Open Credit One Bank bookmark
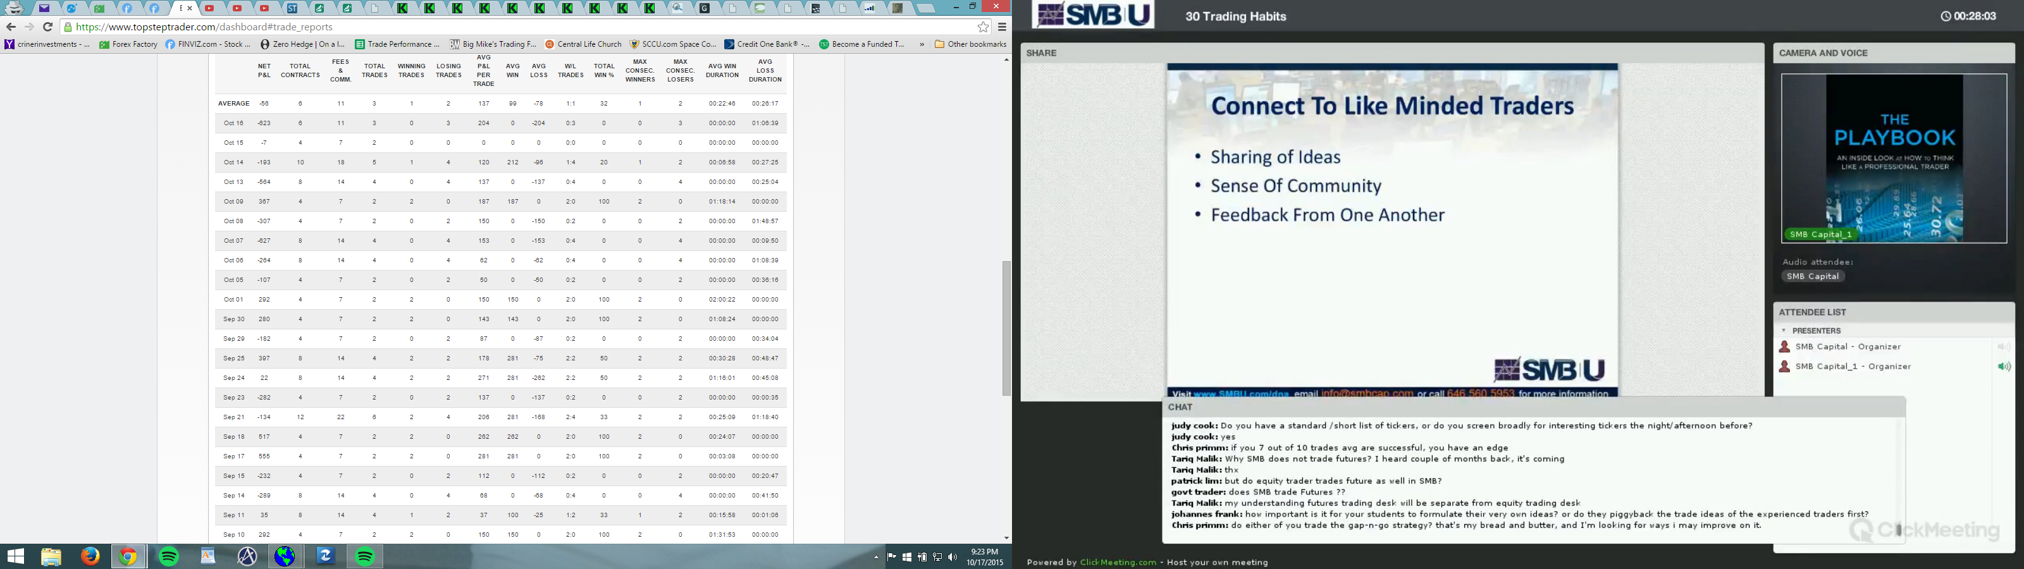 [768, 44]
